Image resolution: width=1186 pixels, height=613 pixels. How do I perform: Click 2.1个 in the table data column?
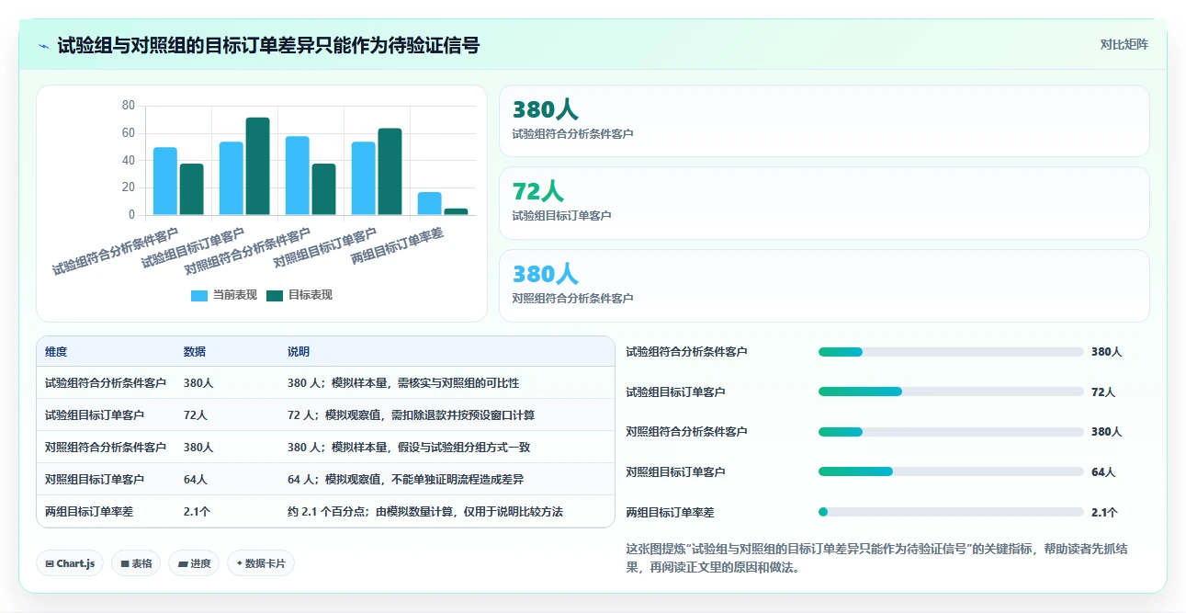click(198, 512)
